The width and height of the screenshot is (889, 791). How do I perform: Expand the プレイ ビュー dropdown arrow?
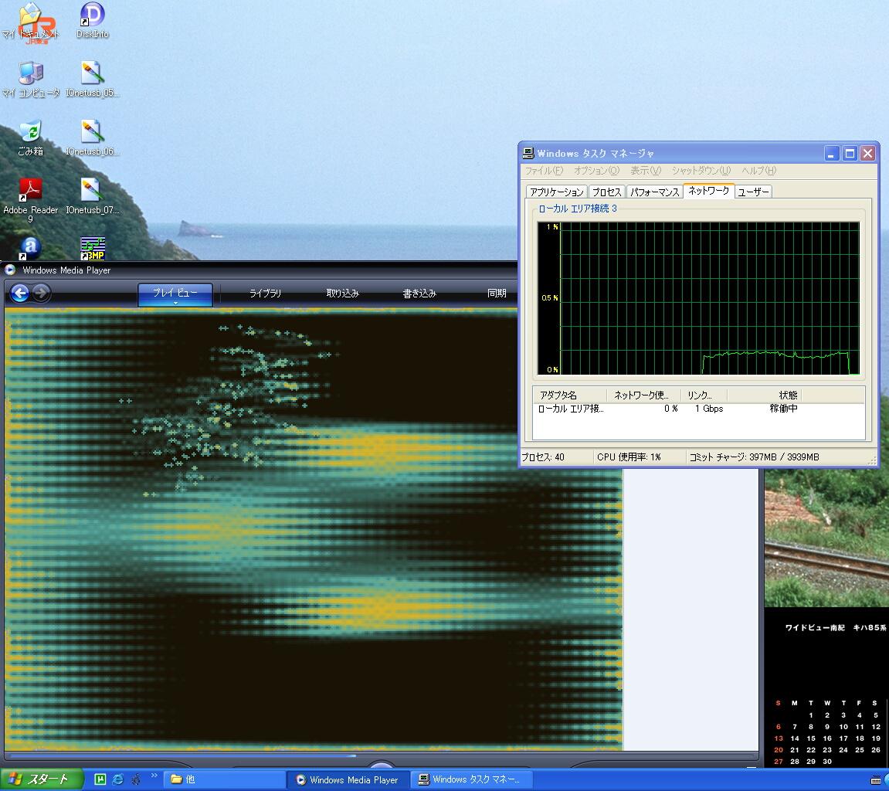175,303
